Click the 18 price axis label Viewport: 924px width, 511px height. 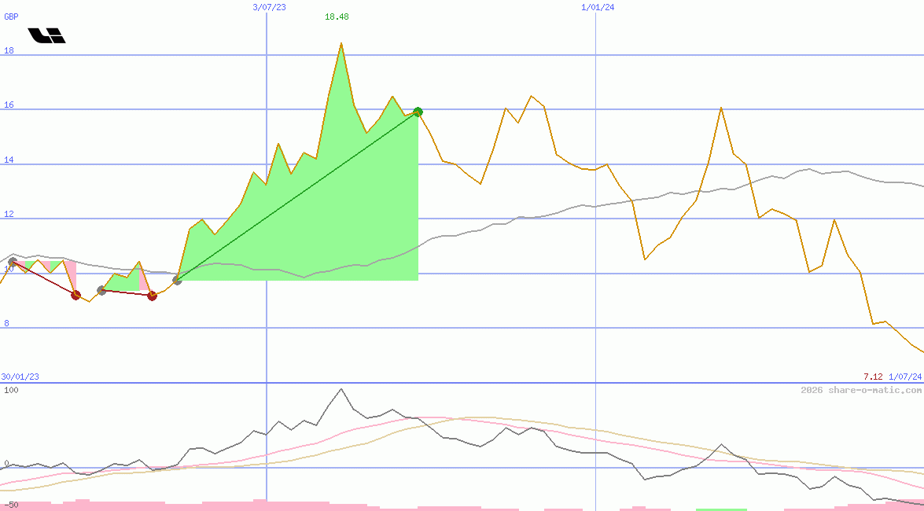9,50
